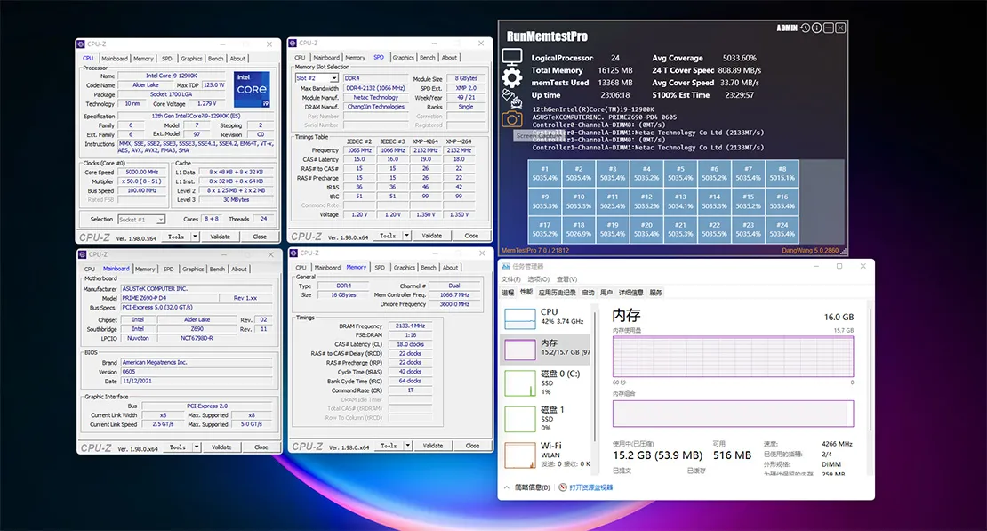Collapse Task Manager with 简略信息(D) chevron
This screenshot has width=987, height=531.
click(x=507, y=487)
